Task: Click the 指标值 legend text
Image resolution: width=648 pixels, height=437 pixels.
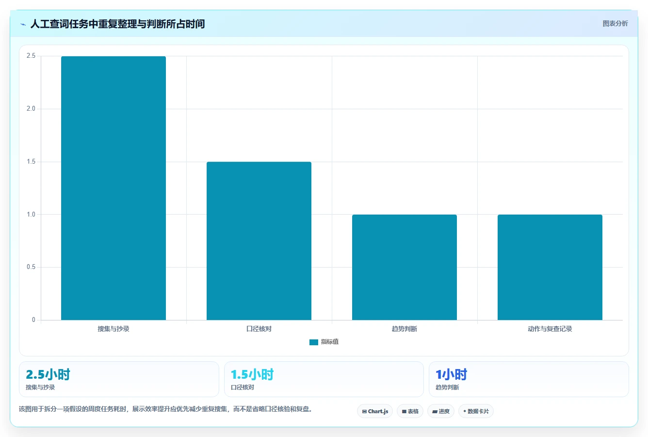Action: tap(330, 342)
